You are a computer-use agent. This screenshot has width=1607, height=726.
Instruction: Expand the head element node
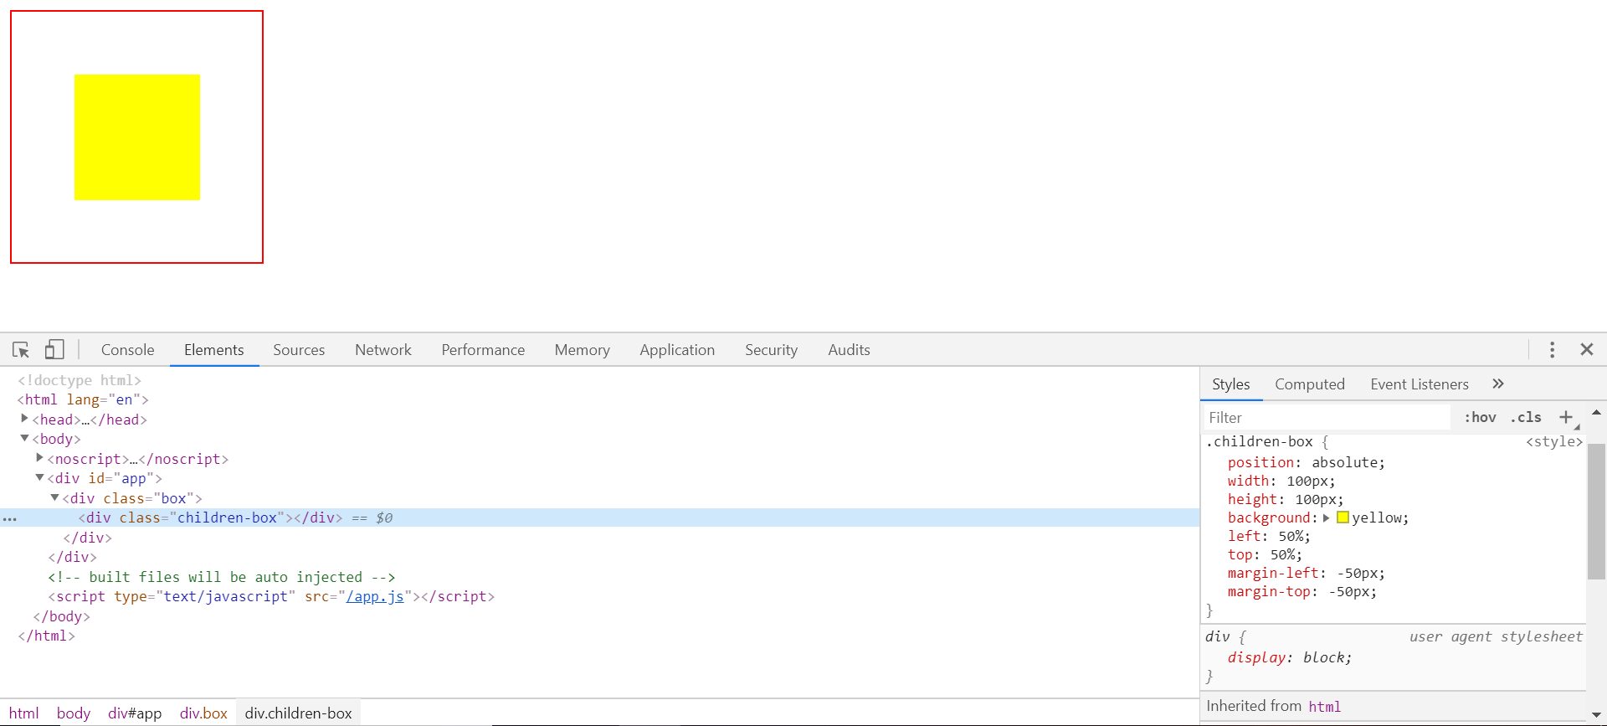(x=24, y=419)
